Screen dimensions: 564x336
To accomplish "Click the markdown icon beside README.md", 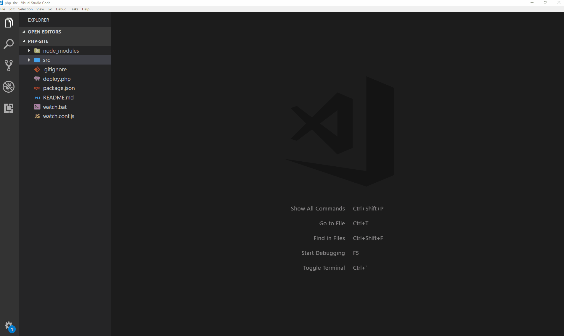I will [37, 98].
